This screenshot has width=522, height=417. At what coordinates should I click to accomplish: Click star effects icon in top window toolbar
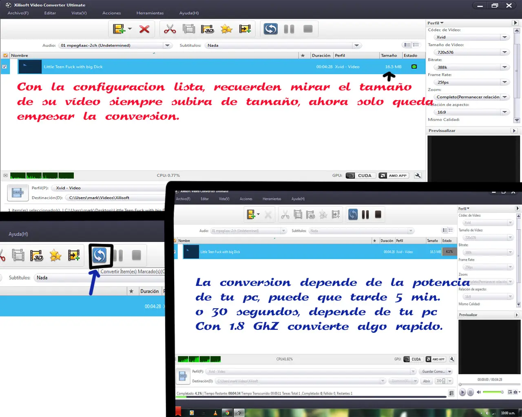pyautogui.click(x=226, y=29)
